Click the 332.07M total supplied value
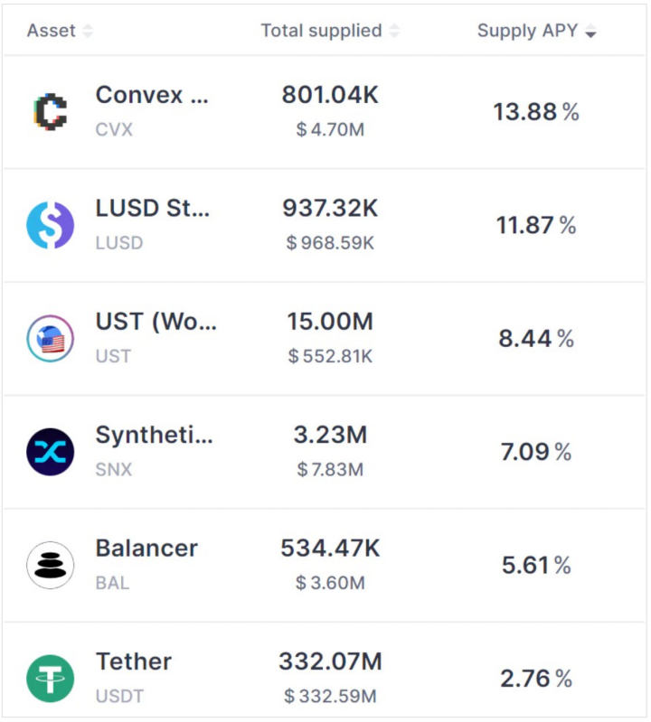 click(x=330, y=661)
